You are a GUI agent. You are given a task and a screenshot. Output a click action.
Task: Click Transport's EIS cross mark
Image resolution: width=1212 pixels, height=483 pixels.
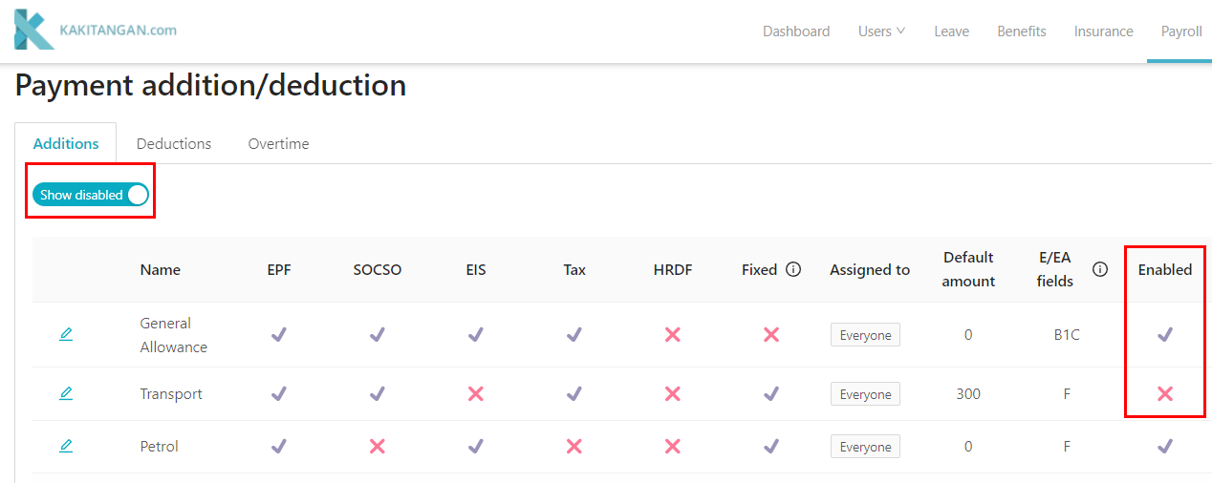coord(476,393)
